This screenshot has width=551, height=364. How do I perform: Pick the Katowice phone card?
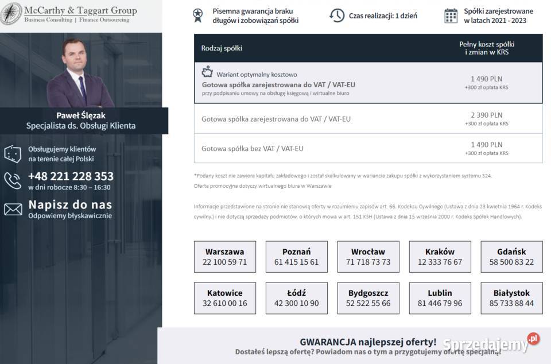tap(224, 298)
